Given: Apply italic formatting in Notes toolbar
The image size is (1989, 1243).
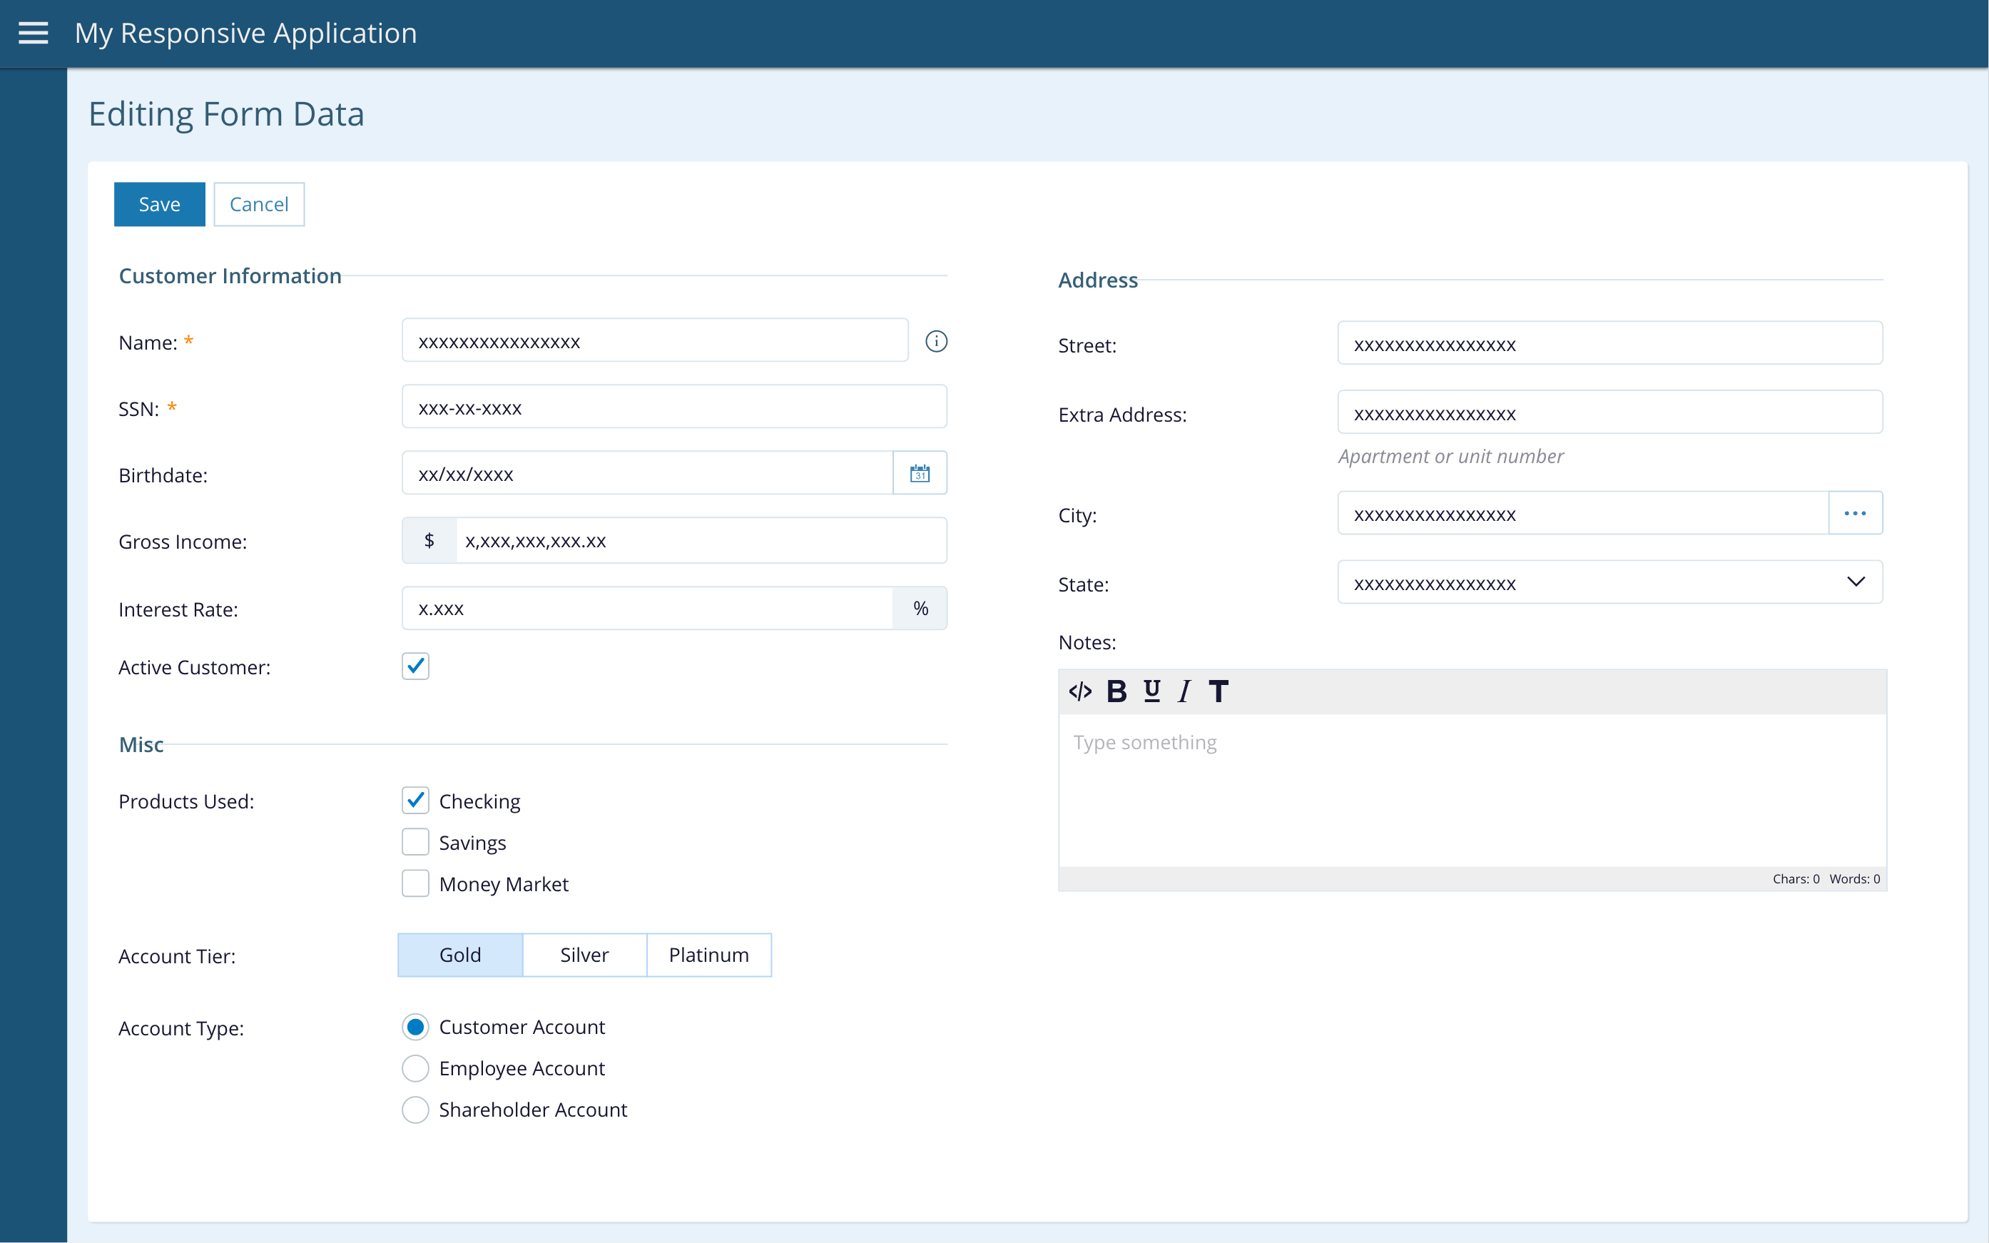Looking at the screenshot, I should (1184, 691).
